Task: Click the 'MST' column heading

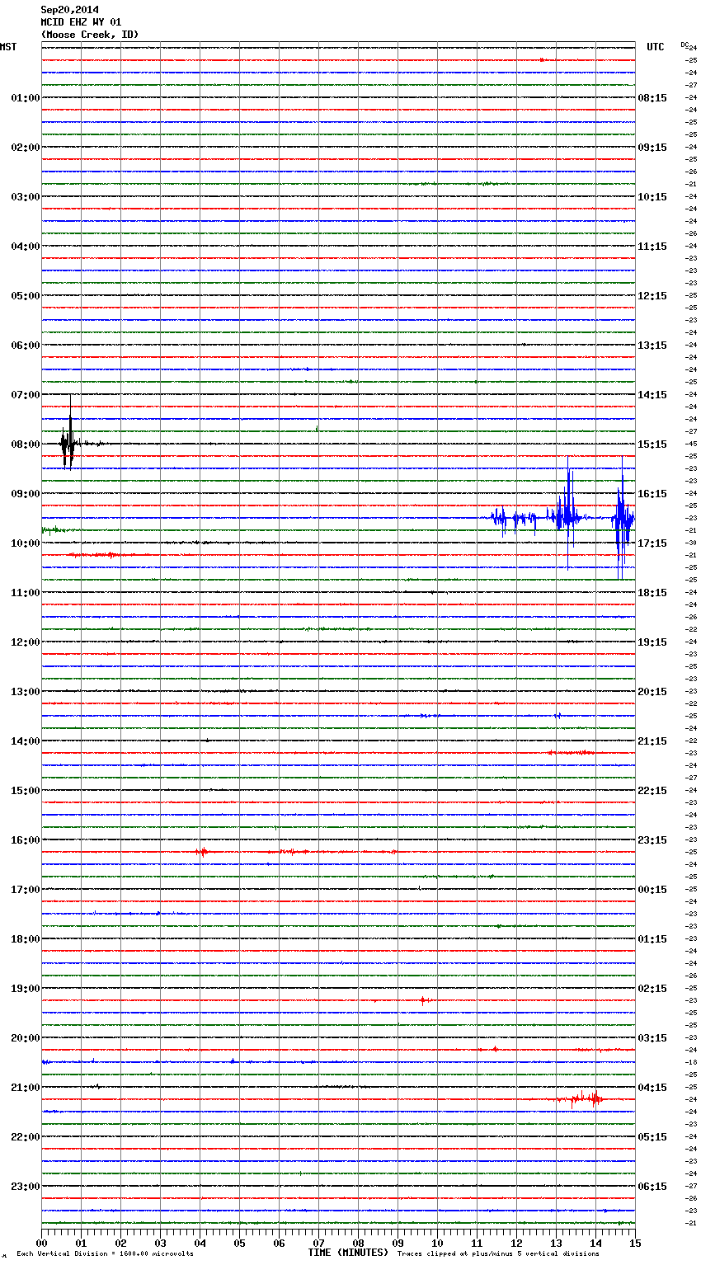Action: point(8,47)
